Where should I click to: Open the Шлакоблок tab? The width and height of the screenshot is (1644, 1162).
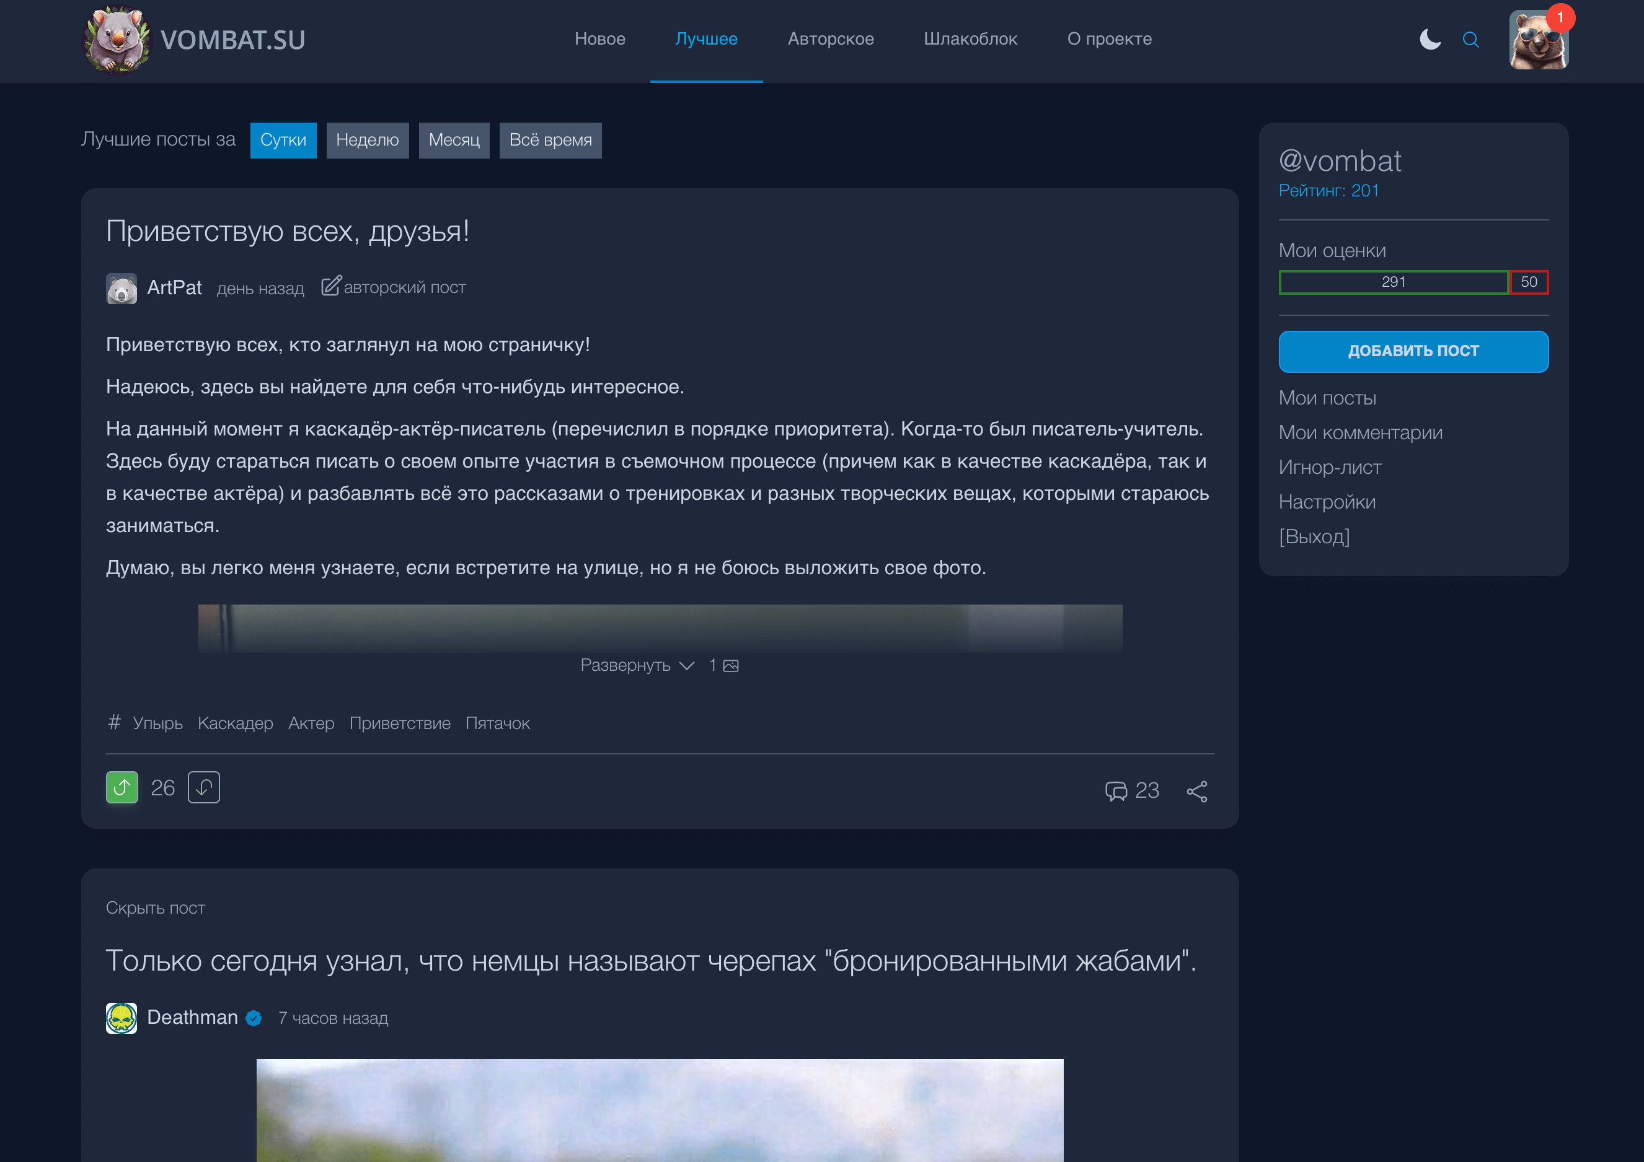pyautogui.click(x=970, y=40)
